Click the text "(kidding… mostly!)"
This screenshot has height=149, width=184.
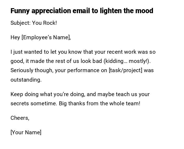coord(127,61)
